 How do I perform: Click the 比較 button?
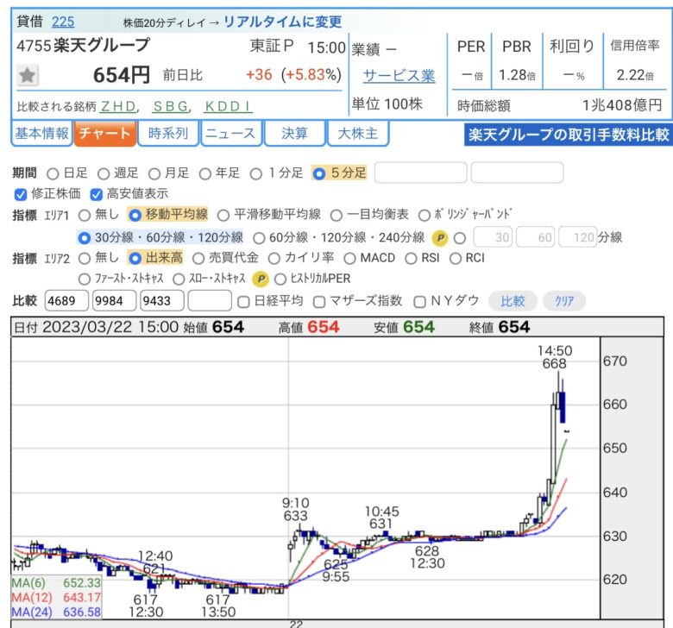(513, 301)
